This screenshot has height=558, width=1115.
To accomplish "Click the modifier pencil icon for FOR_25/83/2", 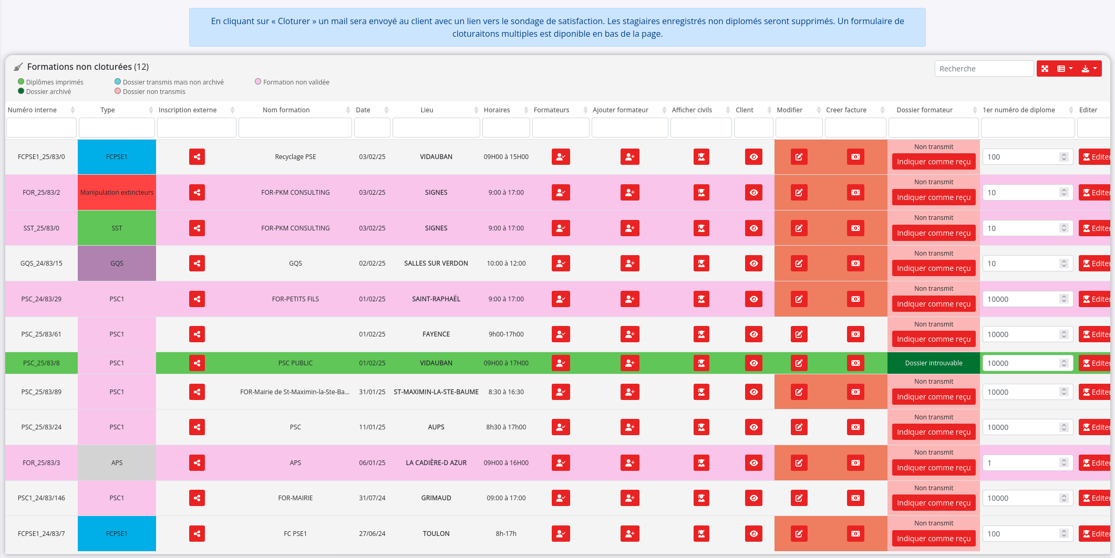I will [x=799, y=193].
